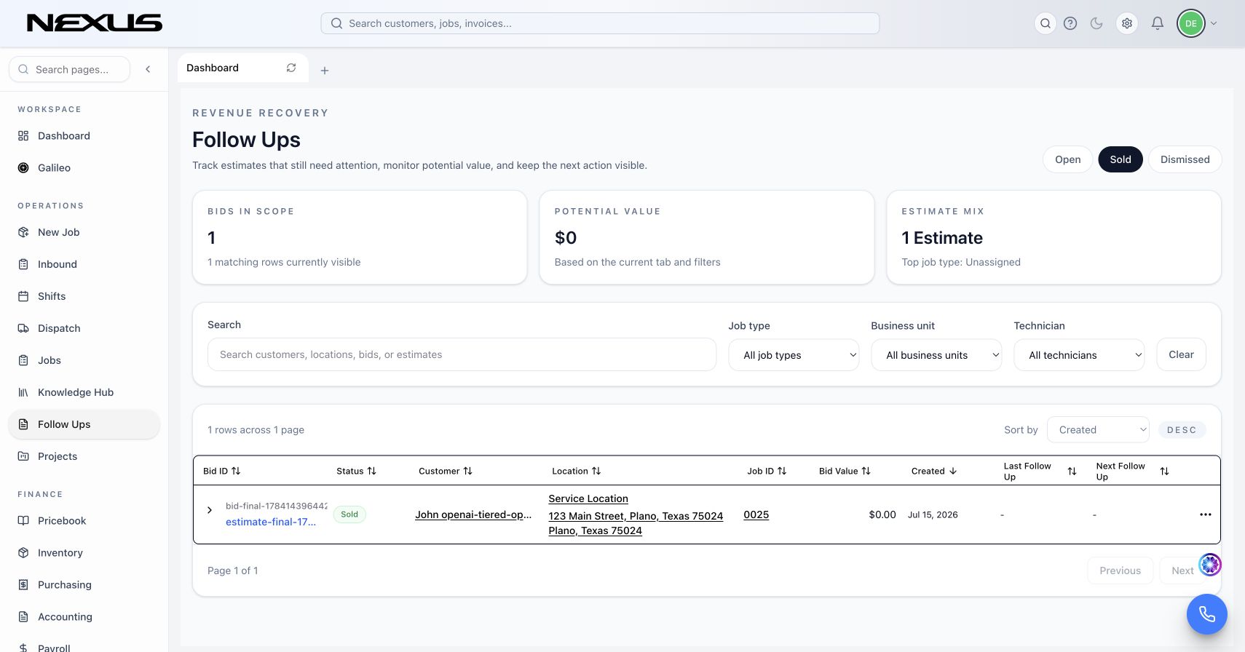The height and width of the screenshot is (652, 1245).
Task: Open the Business unit dropdown
Action: [936, 355]
